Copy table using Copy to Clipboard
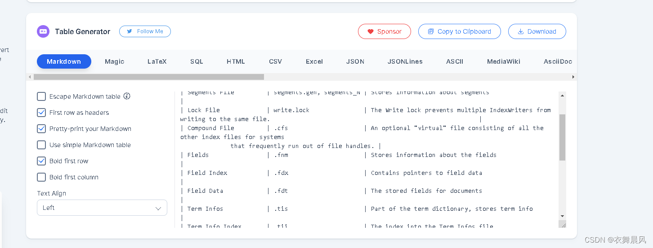Screen dimensions: 653x248 click(x=460, y=31)
